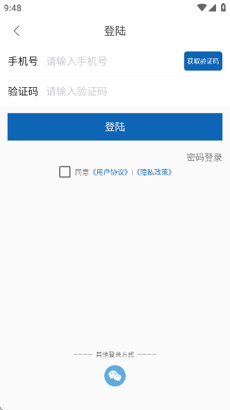Click the 获取验证码 button

pos(203,61)
